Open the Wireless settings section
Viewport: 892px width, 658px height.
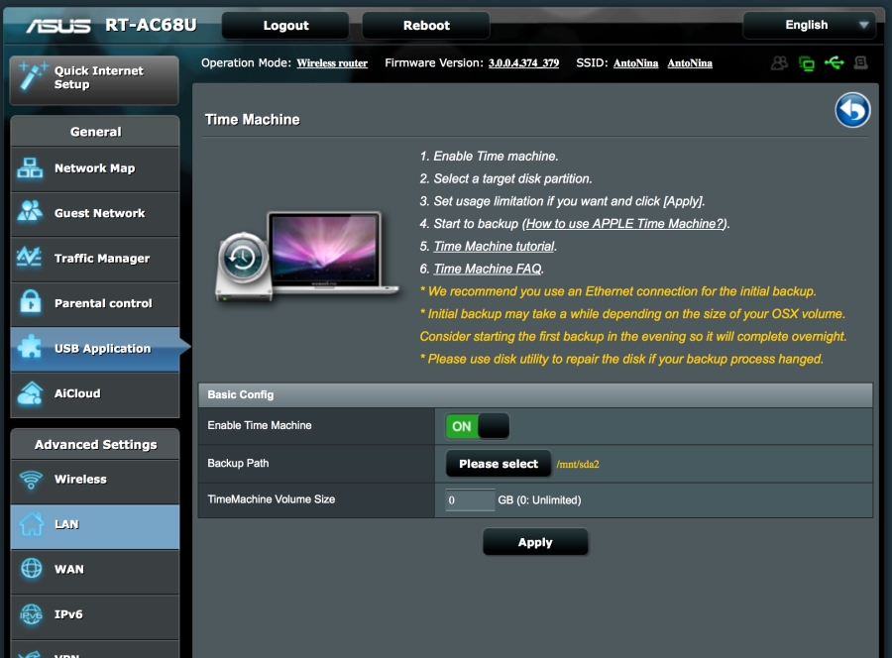(94, 481)
